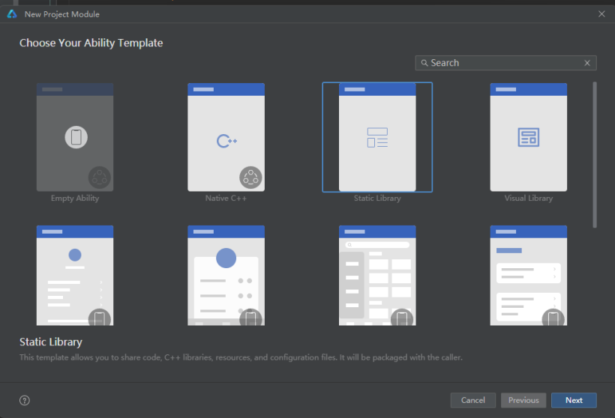The width and height of the screenshot is (615, 418).
Task: Click the Cancel button
Action: click(472, 400)
